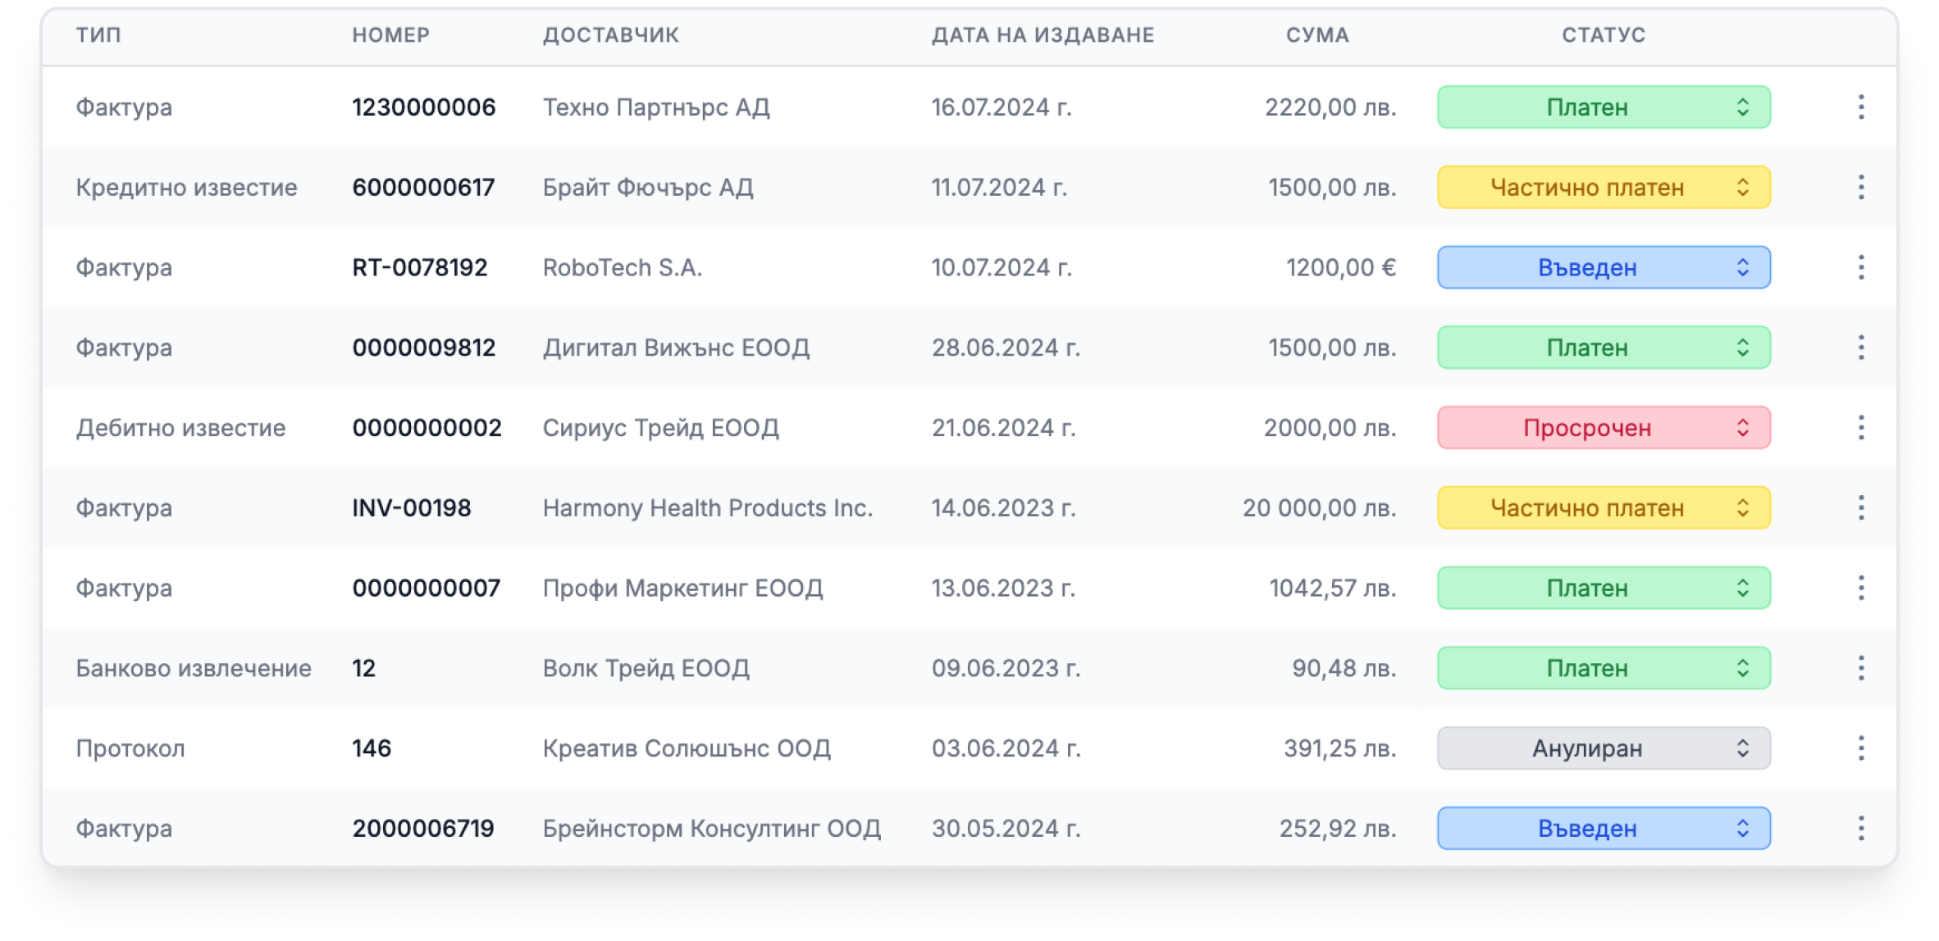Screen dimensions: 1939x941
Task: Click amount 20 000,00 лв.
Action: pyautogui.click(x=1319, y=508)
